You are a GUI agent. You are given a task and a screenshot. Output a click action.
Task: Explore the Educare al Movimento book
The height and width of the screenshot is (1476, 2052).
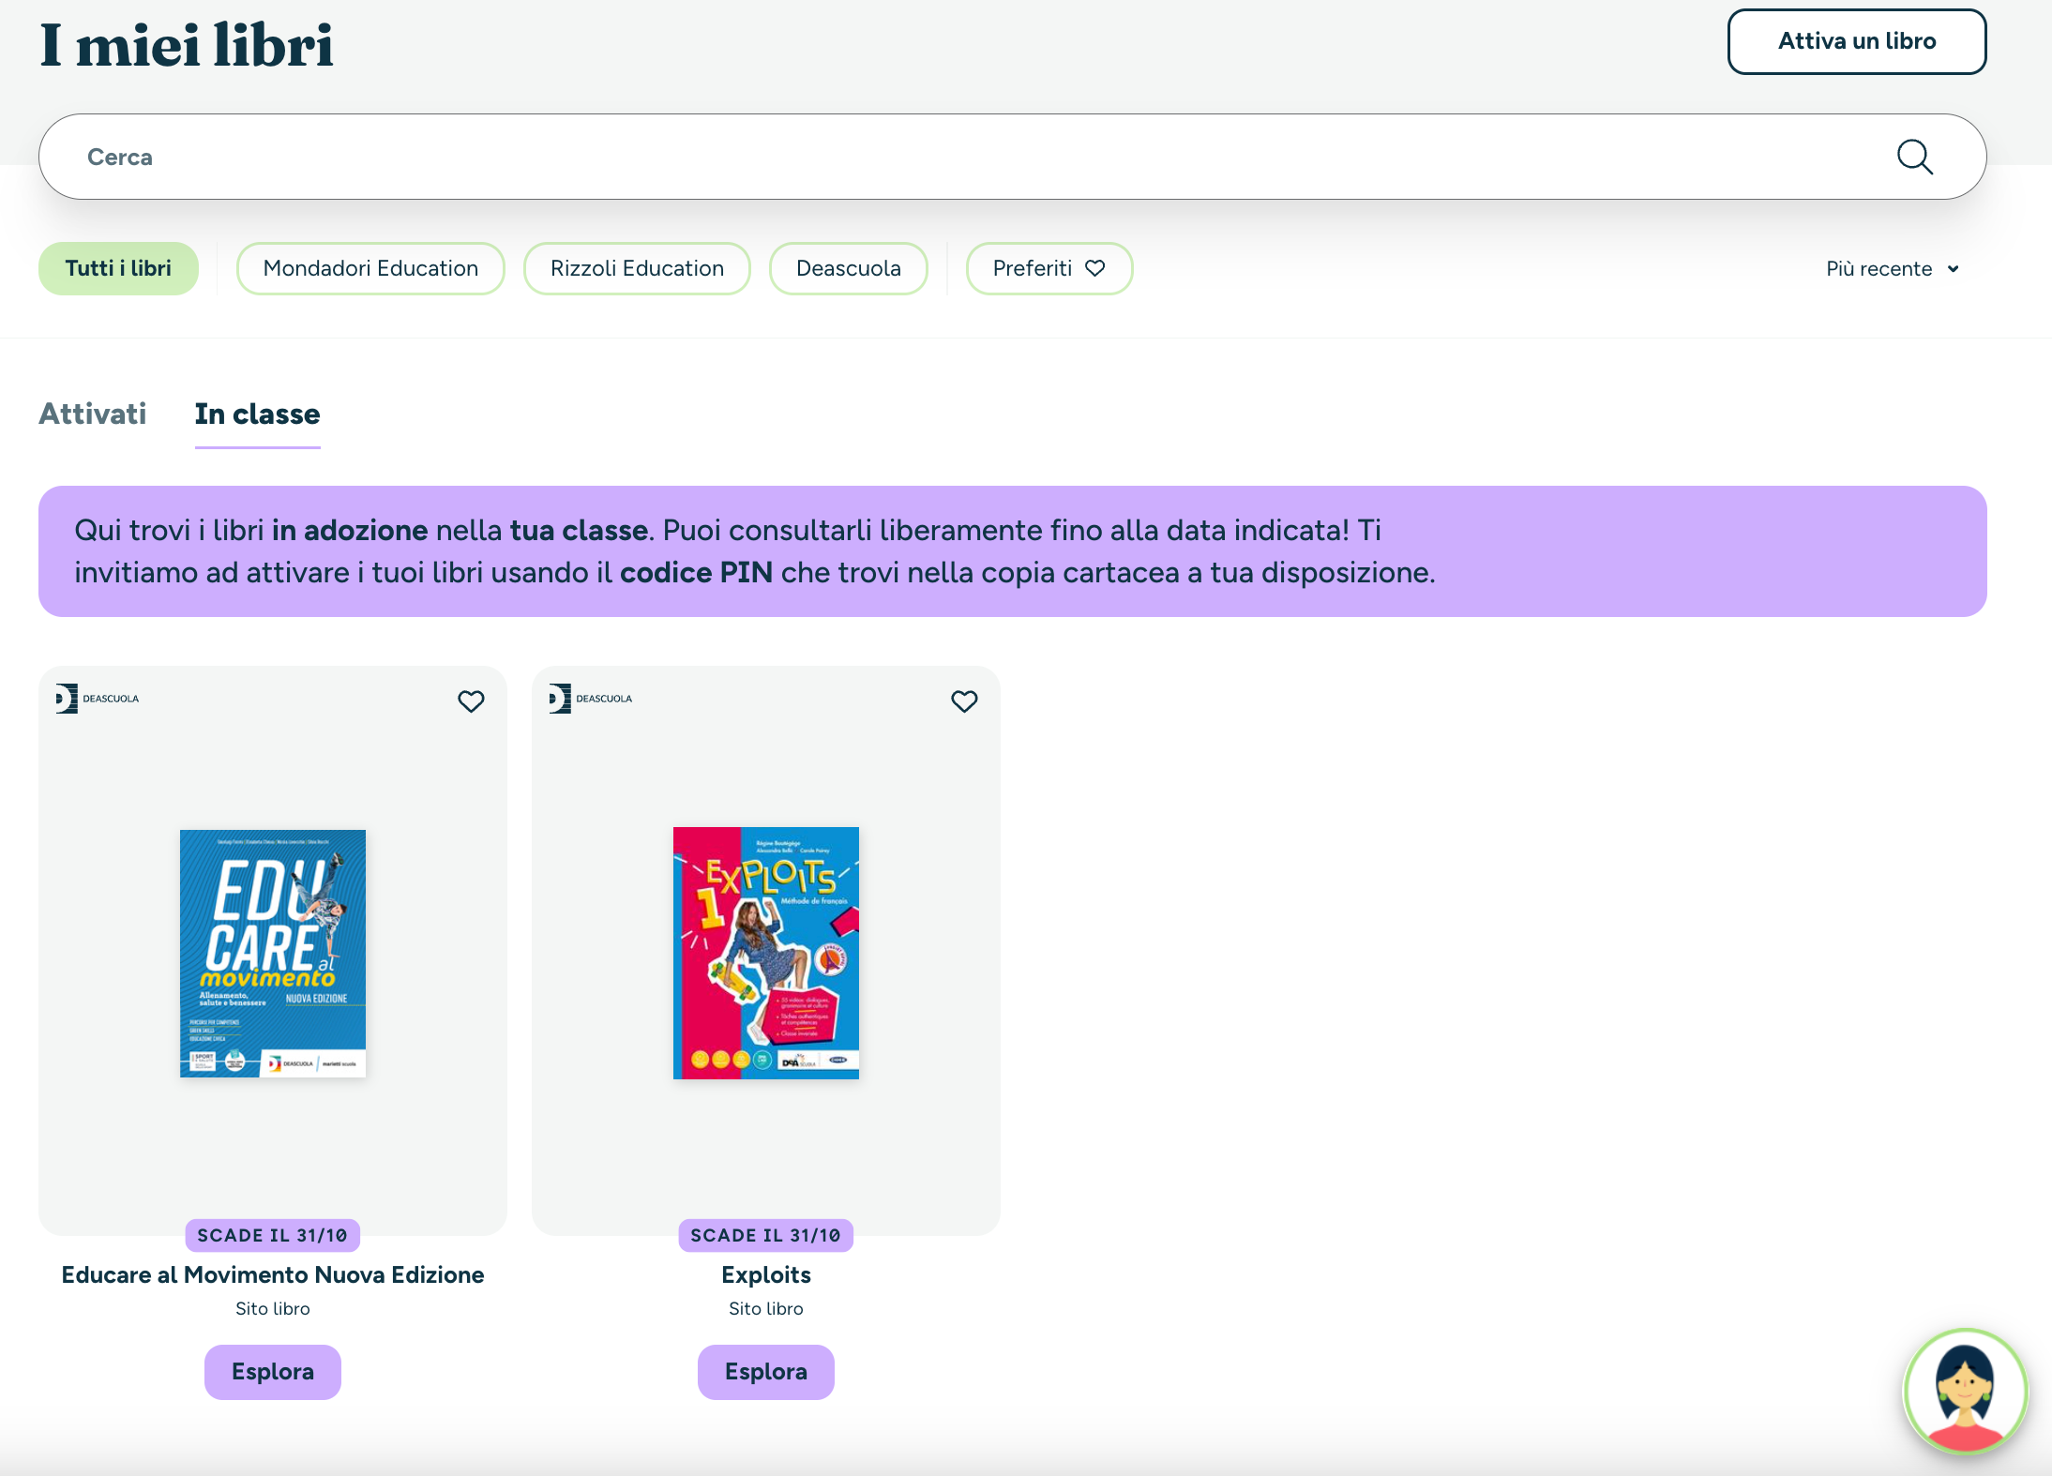tap(273, 1372)
